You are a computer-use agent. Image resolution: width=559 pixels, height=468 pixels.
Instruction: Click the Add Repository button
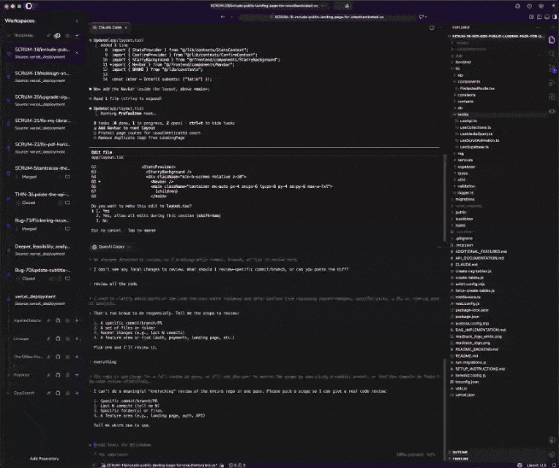click(44, 458)
